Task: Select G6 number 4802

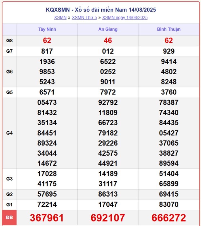Action: pos(169,72)
